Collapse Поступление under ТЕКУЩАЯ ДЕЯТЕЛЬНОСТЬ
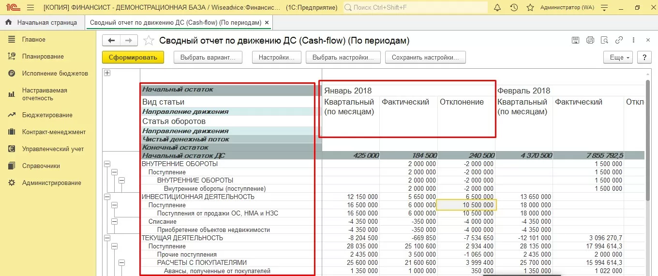The height and width of the screenshot is (276, 658). [114, 246]
